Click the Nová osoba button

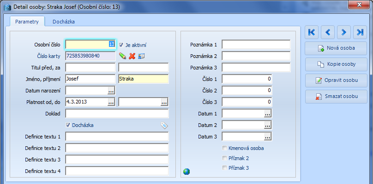click(x=336, y=48)
